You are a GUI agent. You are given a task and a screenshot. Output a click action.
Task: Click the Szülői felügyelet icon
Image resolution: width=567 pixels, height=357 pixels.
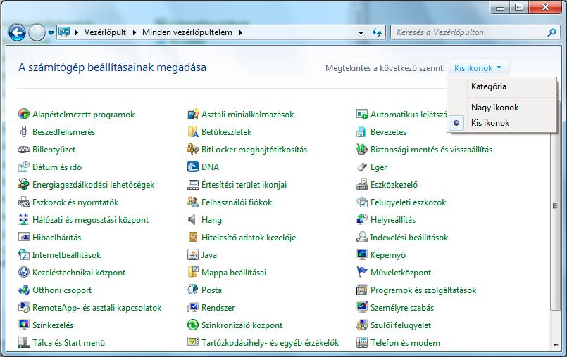(361, 325)
